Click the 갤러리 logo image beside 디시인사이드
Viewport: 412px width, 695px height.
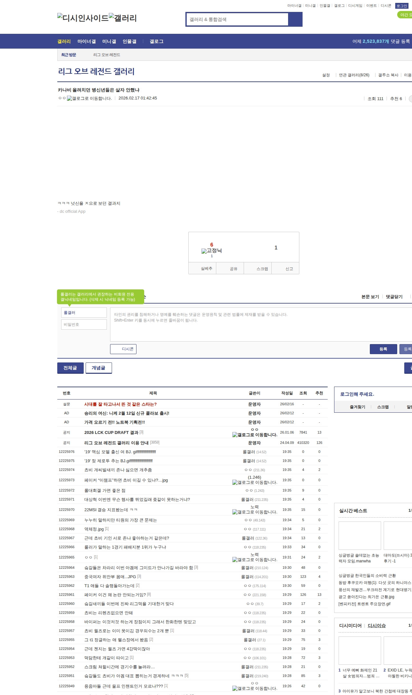pyautogui.click(x=123, y=18)
